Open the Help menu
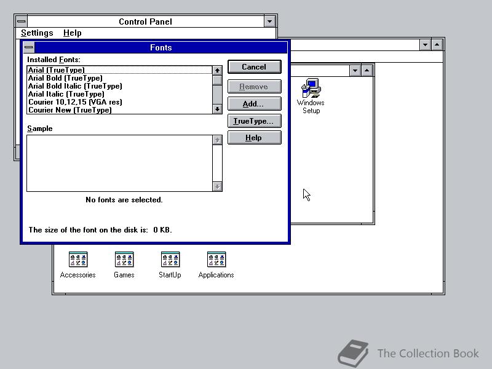This screenshot has width=492, height=369. 72,33
